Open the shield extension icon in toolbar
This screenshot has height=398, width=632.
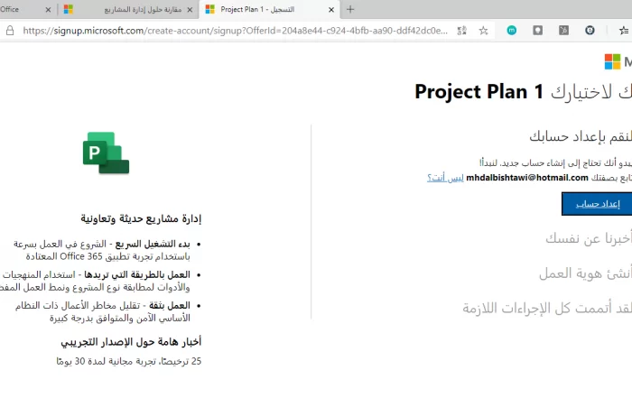538,30
